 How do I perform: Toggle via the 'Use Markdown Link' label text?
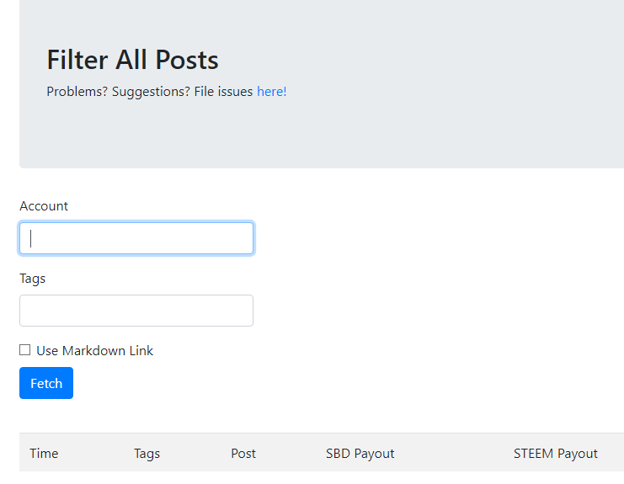tap(94, 351)
